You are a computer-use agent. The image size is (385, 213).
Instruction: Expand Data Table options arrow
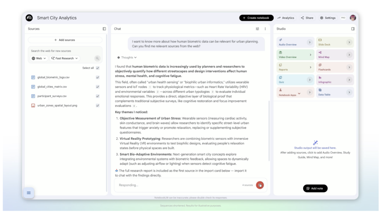tap(349, 92)
